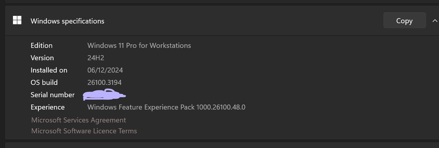Click the Windows 11 Pro for Workstations text

coord(139,46)
